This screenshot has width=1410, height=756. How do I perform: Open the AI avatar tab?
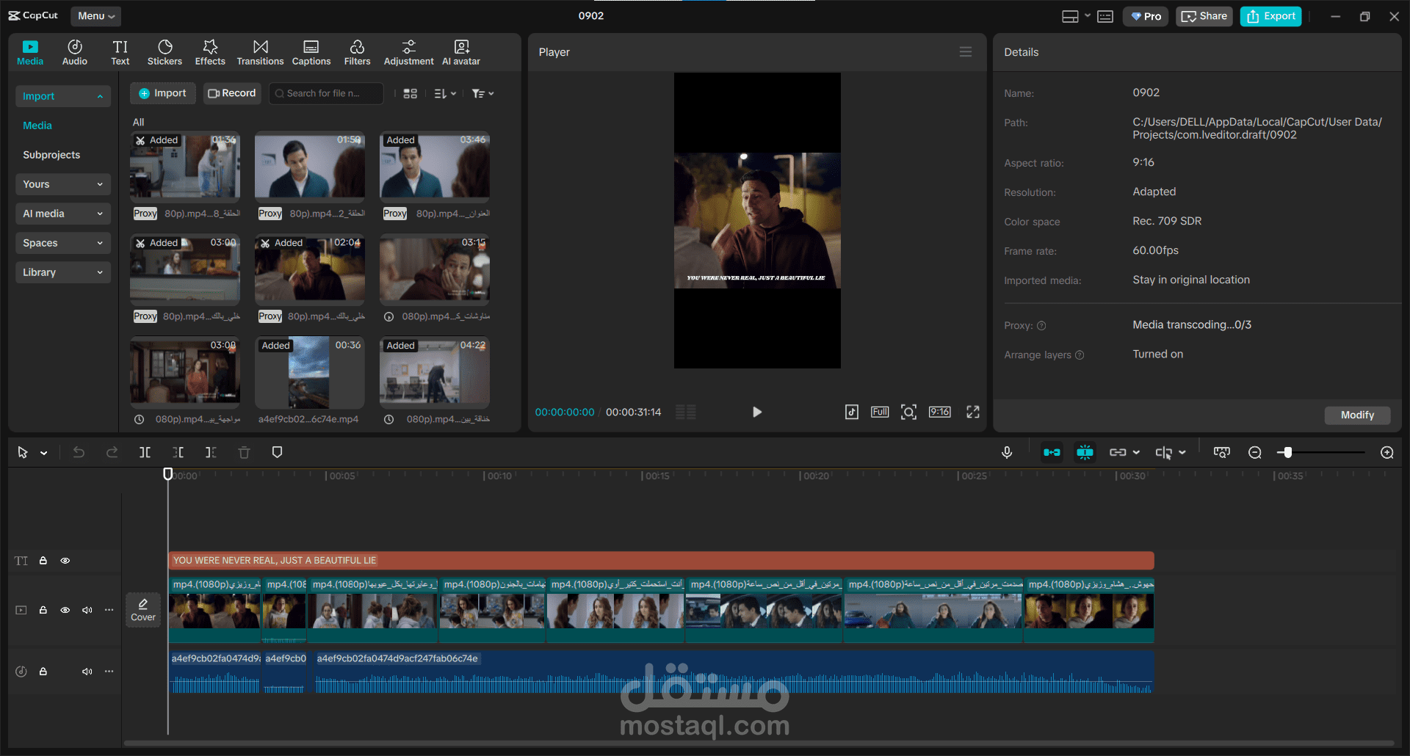(461, 53)
